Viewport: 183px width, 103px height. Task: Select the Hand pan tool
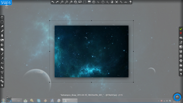[2, 17]
